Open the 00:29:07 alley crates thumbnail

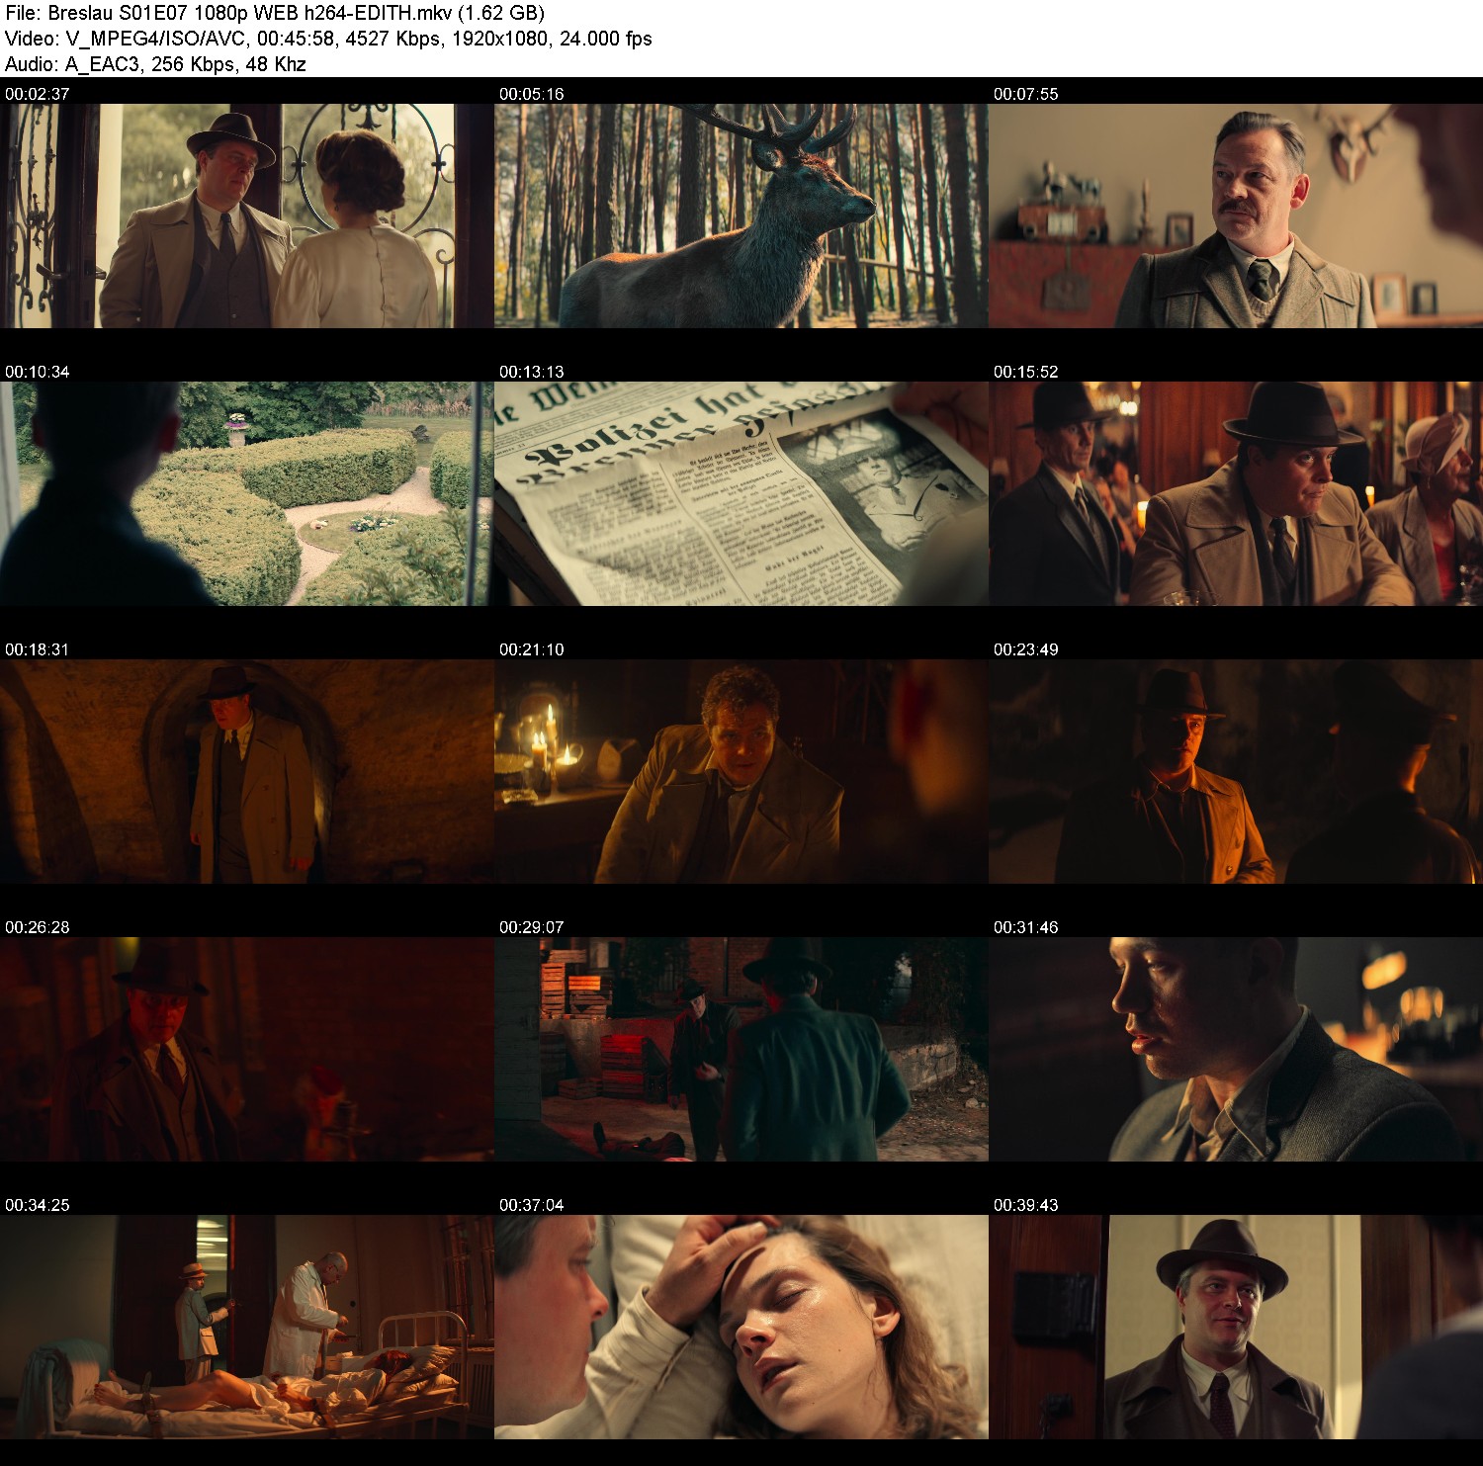741,1049
